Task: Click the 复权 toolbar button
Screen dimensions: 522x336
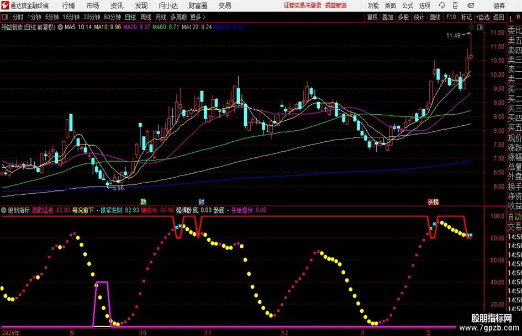Action: click(x=372, y=17)
